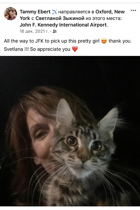Open Tammy Ebert's profile name link
This screenshot has height=210, width=140.
click(x=35, y=12)
